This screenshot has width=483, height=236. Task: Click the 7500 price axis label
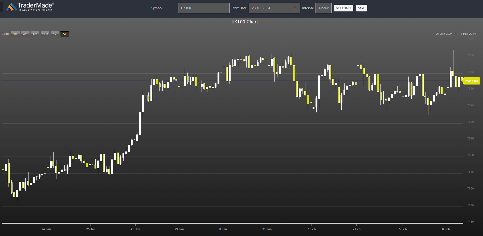click(x=470, y=188)
